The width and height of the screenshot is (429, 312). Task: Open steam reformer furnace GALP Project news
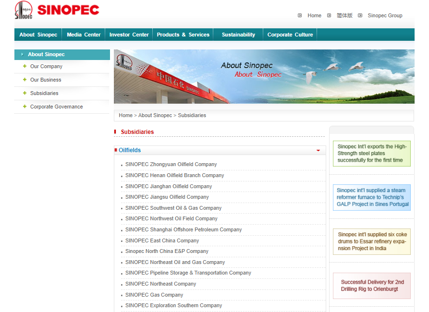coord(371,197)
